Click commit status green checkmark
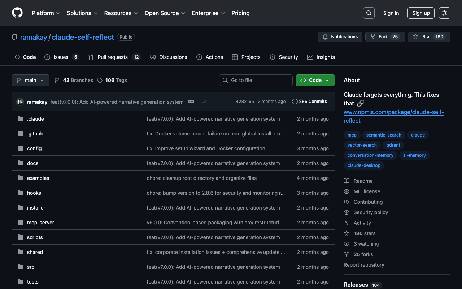 pyautogui.click(x=204, y=102)
